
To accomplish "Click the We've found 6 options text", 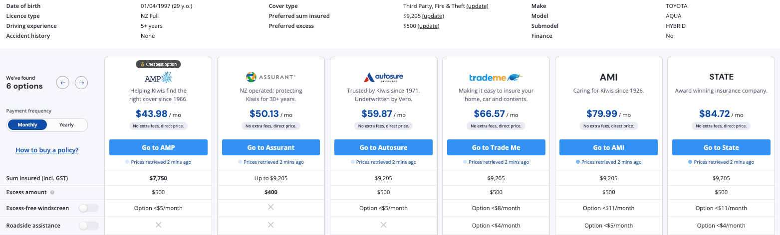I will 24,83.
